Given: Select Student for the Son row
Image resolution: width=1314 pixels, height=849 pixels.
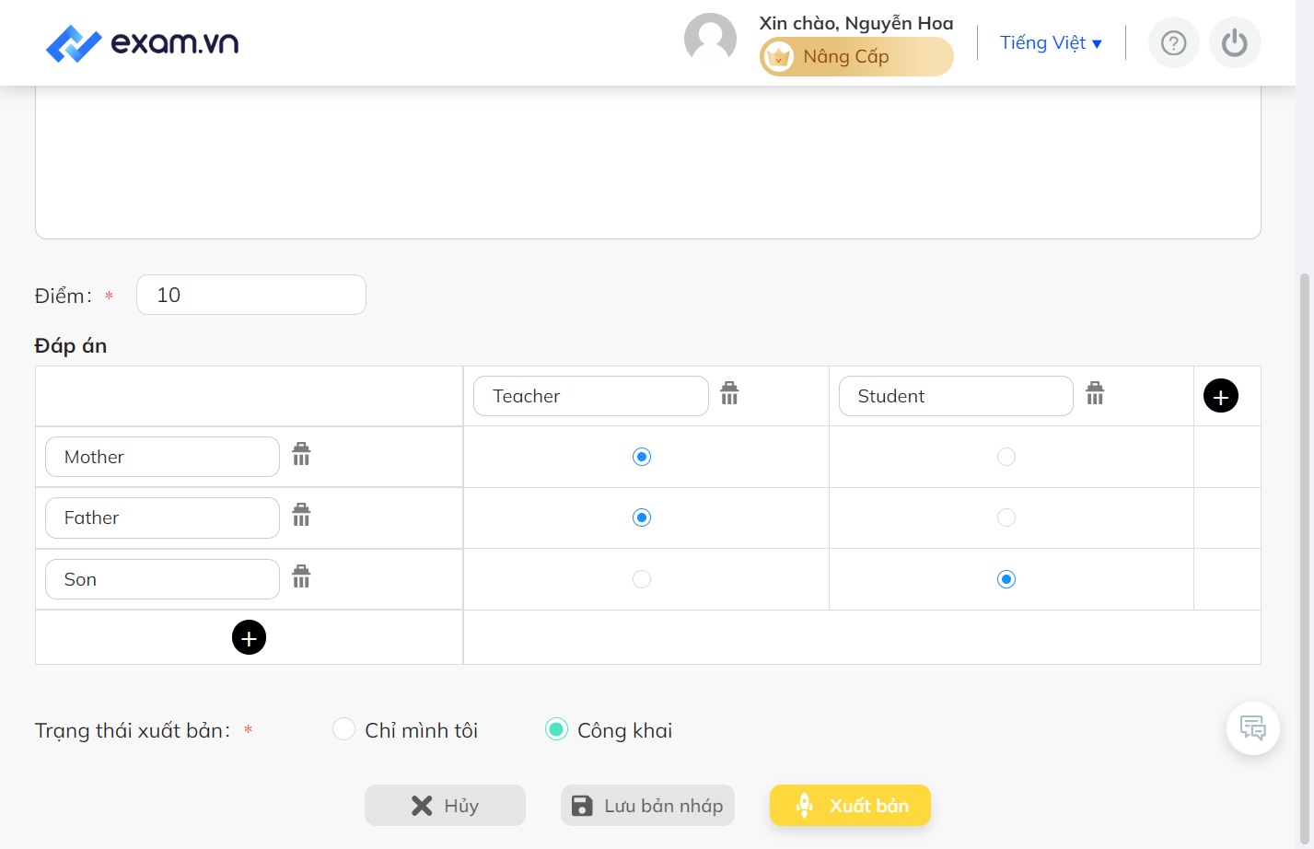Looking at the screenshot, I should click(1006, 579).
